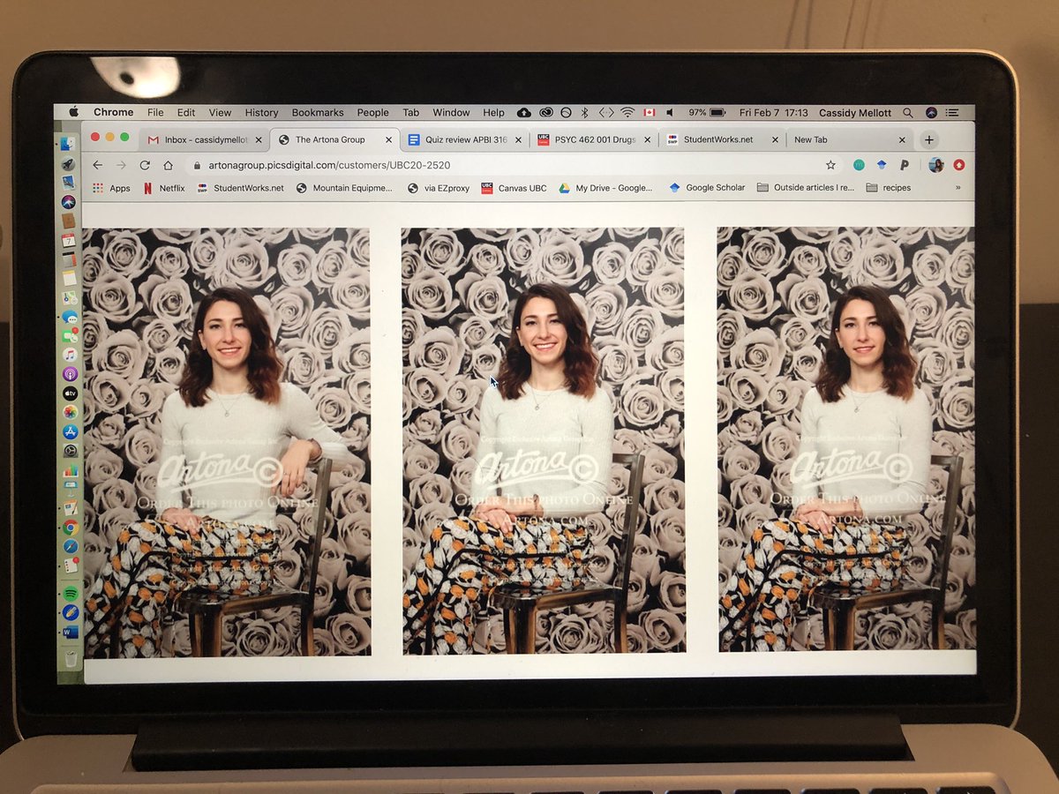Open Microsoft Word from the dock

[x=71, y=633]
